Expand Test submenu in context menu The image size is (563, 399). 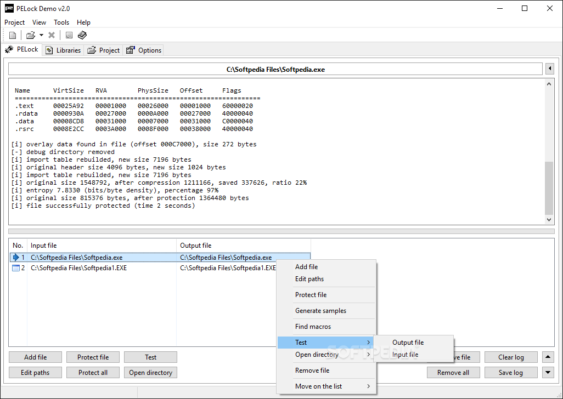pos(326,343)
